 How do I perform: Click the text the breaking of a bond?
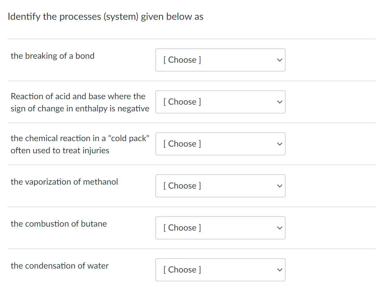(x=52, y=56)
